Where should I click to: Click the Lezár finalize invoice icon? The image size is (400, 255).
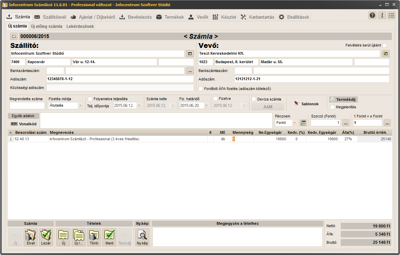(46, 237)
